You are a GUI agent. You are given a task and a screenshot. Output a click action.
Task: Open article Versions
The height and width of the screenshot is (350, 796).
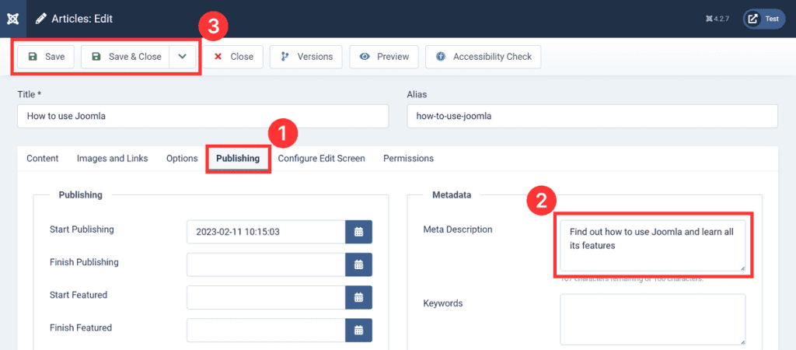click(x=306, y=56)
